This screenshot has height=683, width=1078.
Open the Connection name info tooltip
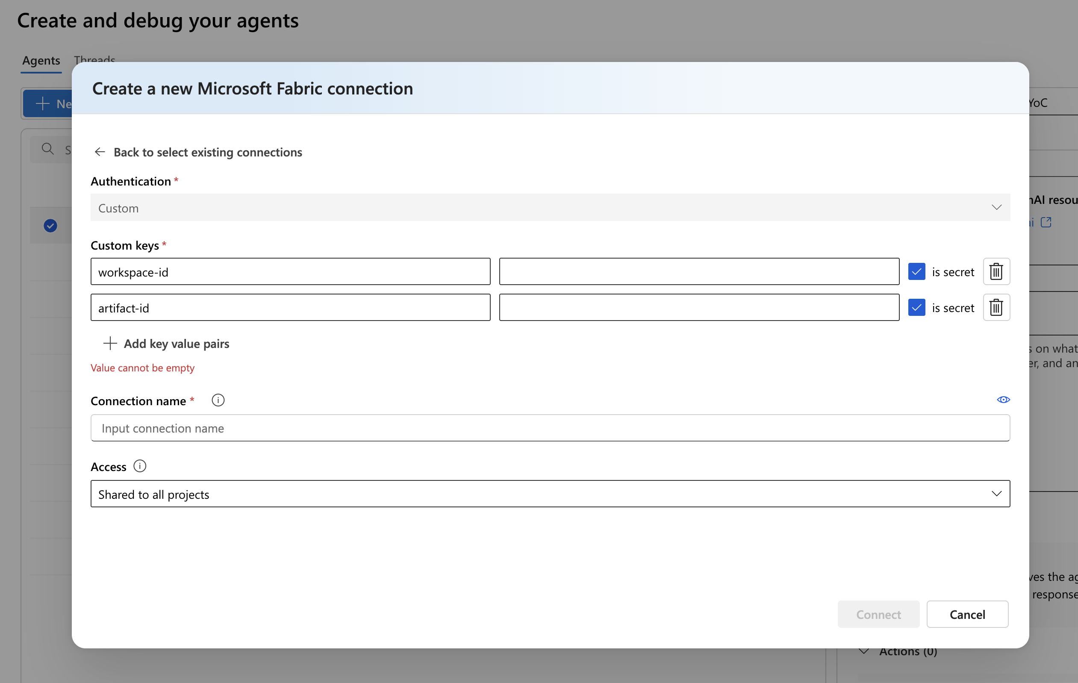click(218, 400)
